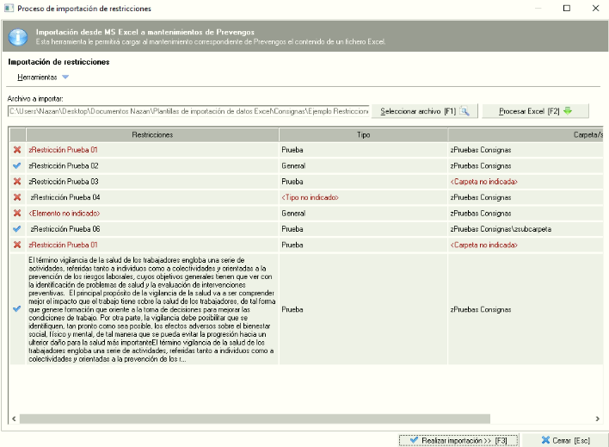The width and height of the screenshot is (609, 447).
Task: Click blue checkmark beside the long vigilancia text row
Action: (17, 309)
